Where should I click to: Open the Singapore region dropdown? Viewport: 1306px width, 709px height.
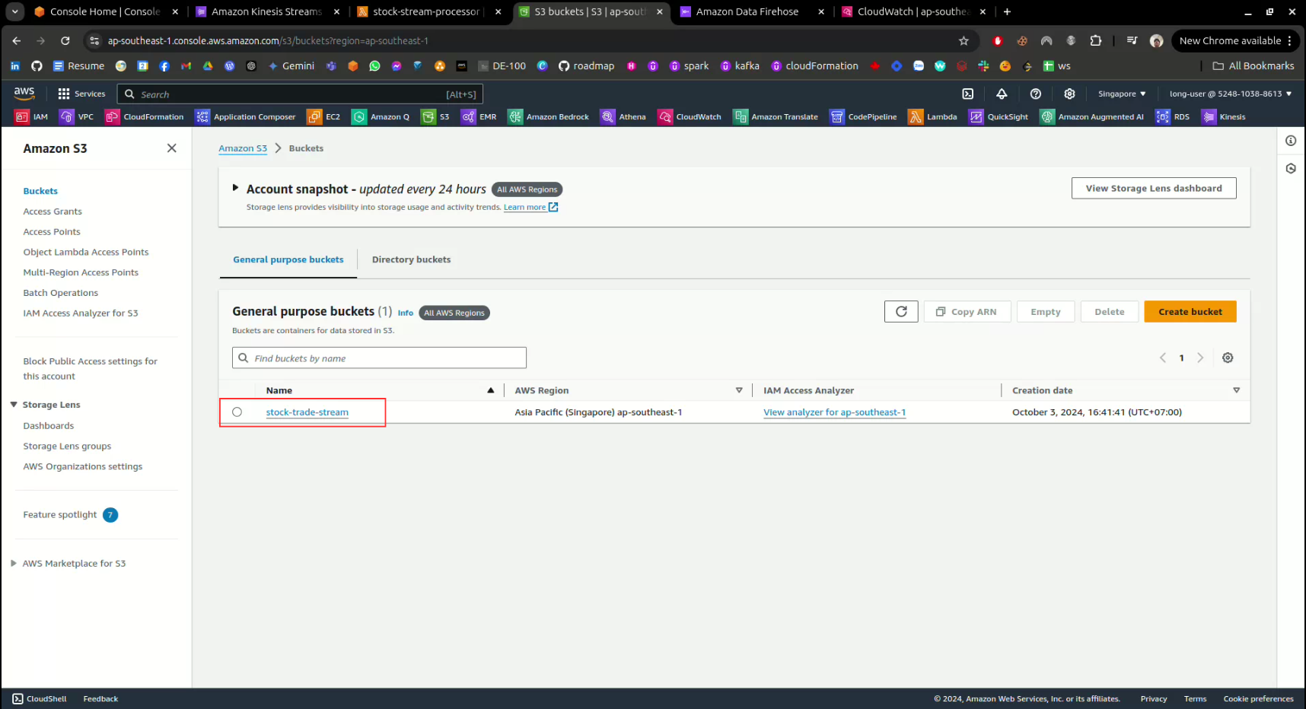click(1121, 94)
